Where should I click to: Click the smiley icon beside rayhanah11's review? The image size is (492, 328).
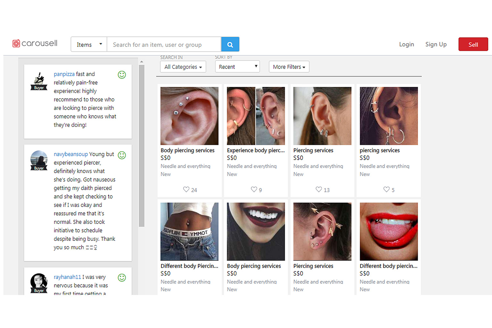click(x=122, y=278)
